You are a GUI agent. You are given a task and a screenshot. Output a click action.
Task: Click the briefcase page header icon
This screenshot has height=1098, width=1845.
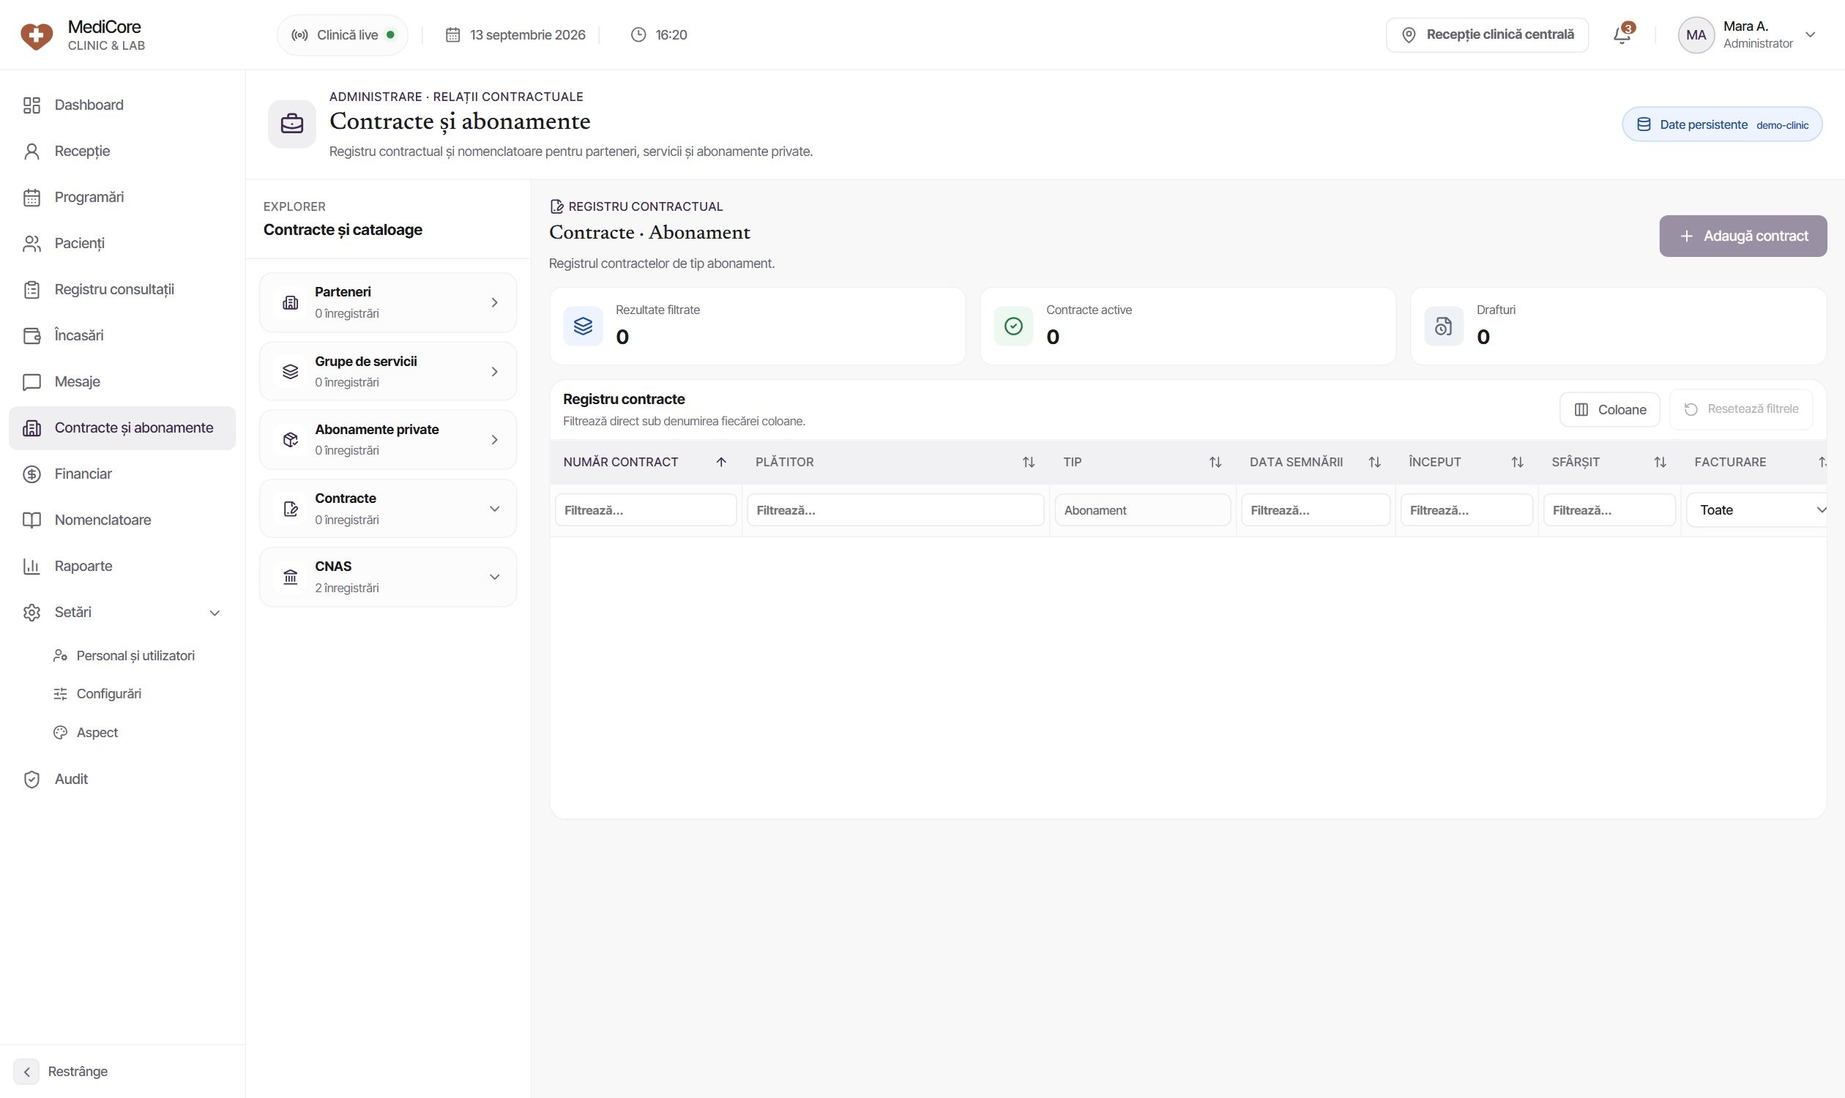(291, 124)
